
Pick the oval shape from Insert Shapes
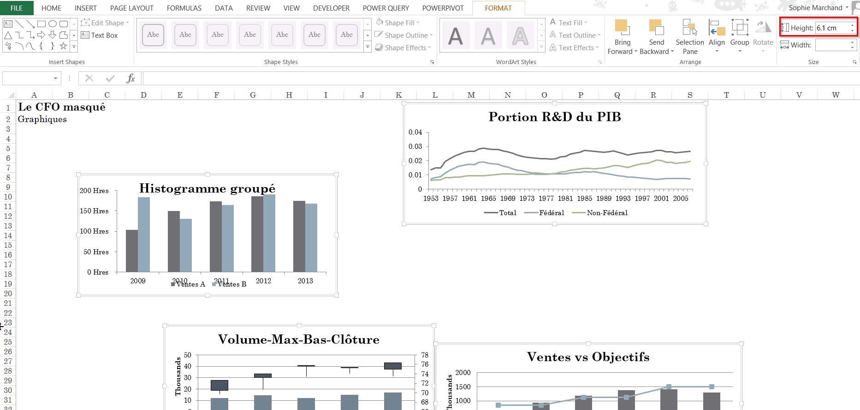(53, 24)
